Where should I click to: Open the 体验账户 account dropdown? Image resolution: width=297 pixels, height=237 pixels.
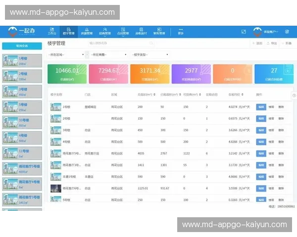tap(271, 32)
